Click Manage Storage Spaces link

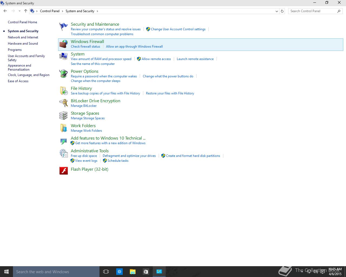[88, 118]
